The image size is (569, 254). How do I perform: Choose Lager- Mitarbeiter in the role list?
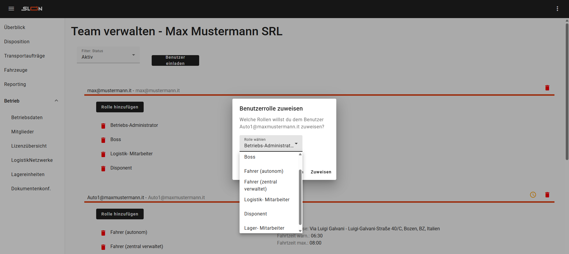coord(264,228)
